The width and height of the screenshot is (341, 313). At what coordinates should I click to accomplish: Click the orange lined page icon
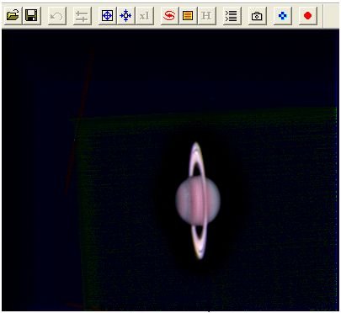(188, 15)
